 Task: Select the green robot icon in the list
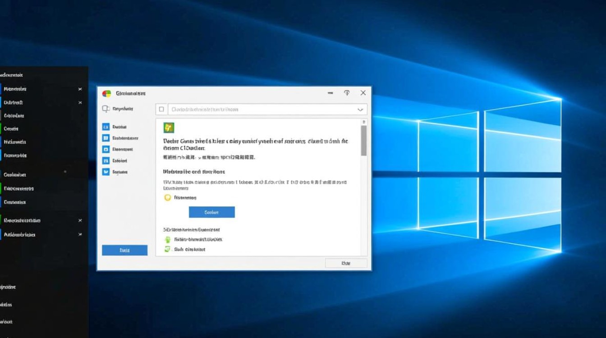tap(167, 239)
